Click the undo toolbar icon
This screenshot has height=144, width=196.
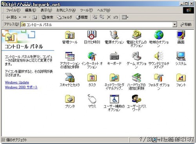116,17
